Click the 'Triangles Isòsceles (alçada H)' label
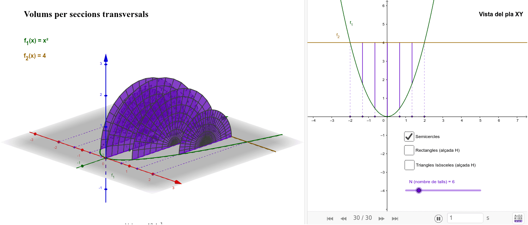The height and width of the screenshot is (225, 528). pos(446,165)
